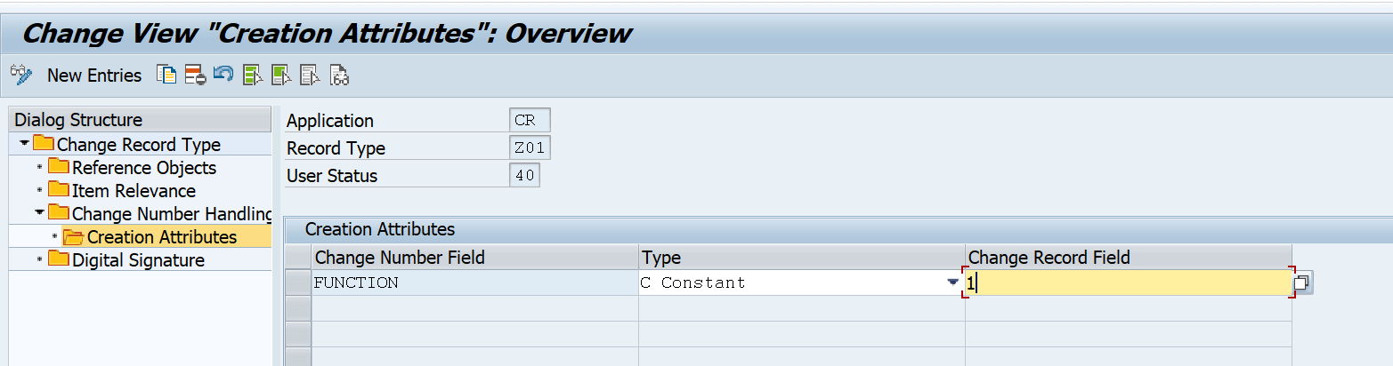Click the New Entries button

[x=94, y=76]
